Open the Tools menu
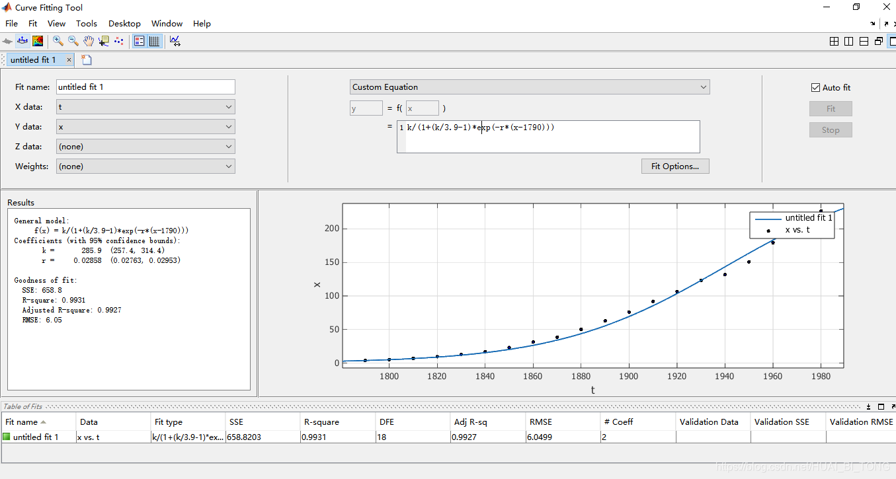Screen dimensions: 896x479 (x=87, y=23)
